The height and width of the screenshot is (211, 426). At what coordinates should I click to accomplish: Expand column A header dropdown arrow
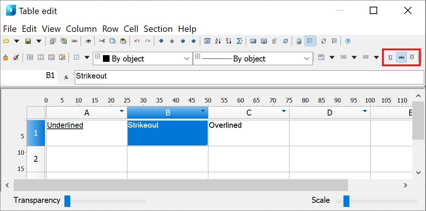click(x=122, y=111)
